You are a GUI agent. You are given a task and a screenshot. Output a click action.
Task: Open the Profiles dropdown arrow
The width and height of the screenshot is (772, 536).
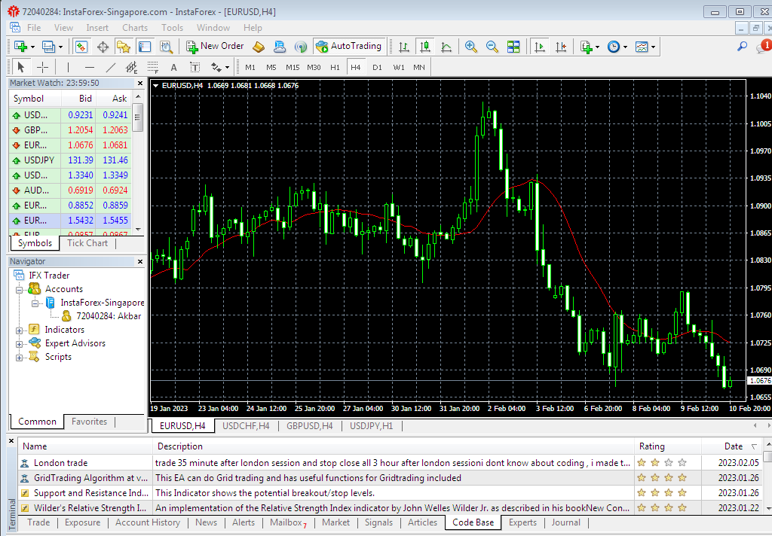tap(61, 47)
